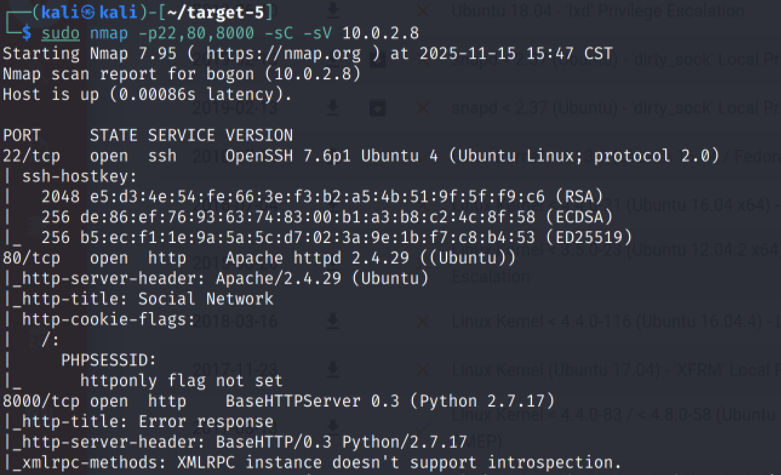781x475 pixels.
Task: Open 'Linux Kernel < 3.5.0-23 (Ubuntu 12.04.2)' link
Action: [616, 263]
